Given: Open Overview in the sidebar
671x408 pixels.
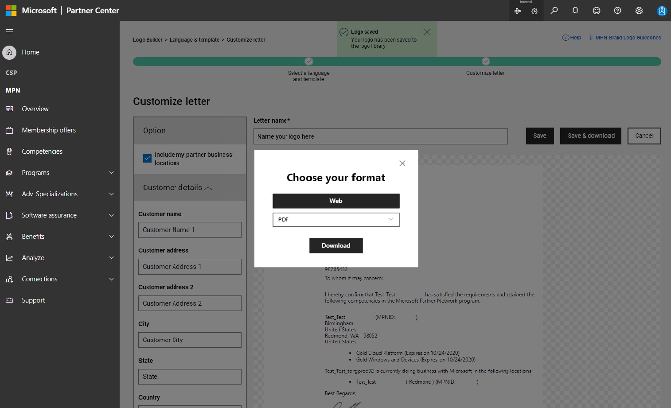Looking at the screenshot, I should (x=35, y=109).
